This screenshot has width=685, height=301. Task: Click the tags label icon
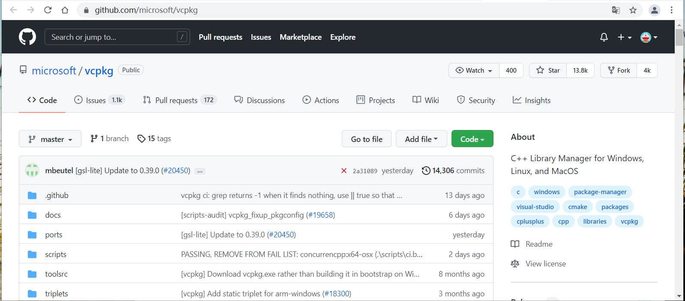coord(141,139)
